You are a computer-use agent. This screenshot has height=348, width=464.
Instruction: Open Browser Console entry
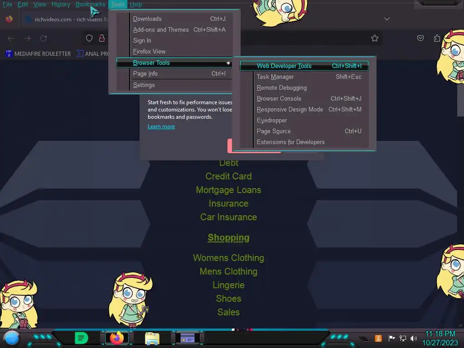click(304, 98)
